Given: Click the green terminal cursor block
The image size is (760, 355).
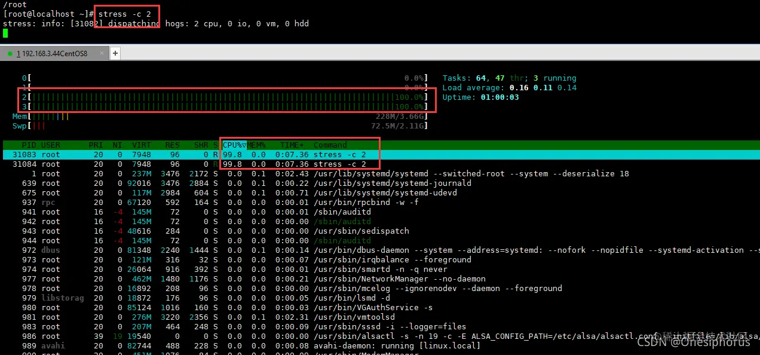Looking at the screenshot, I should [x=5, y=33].
